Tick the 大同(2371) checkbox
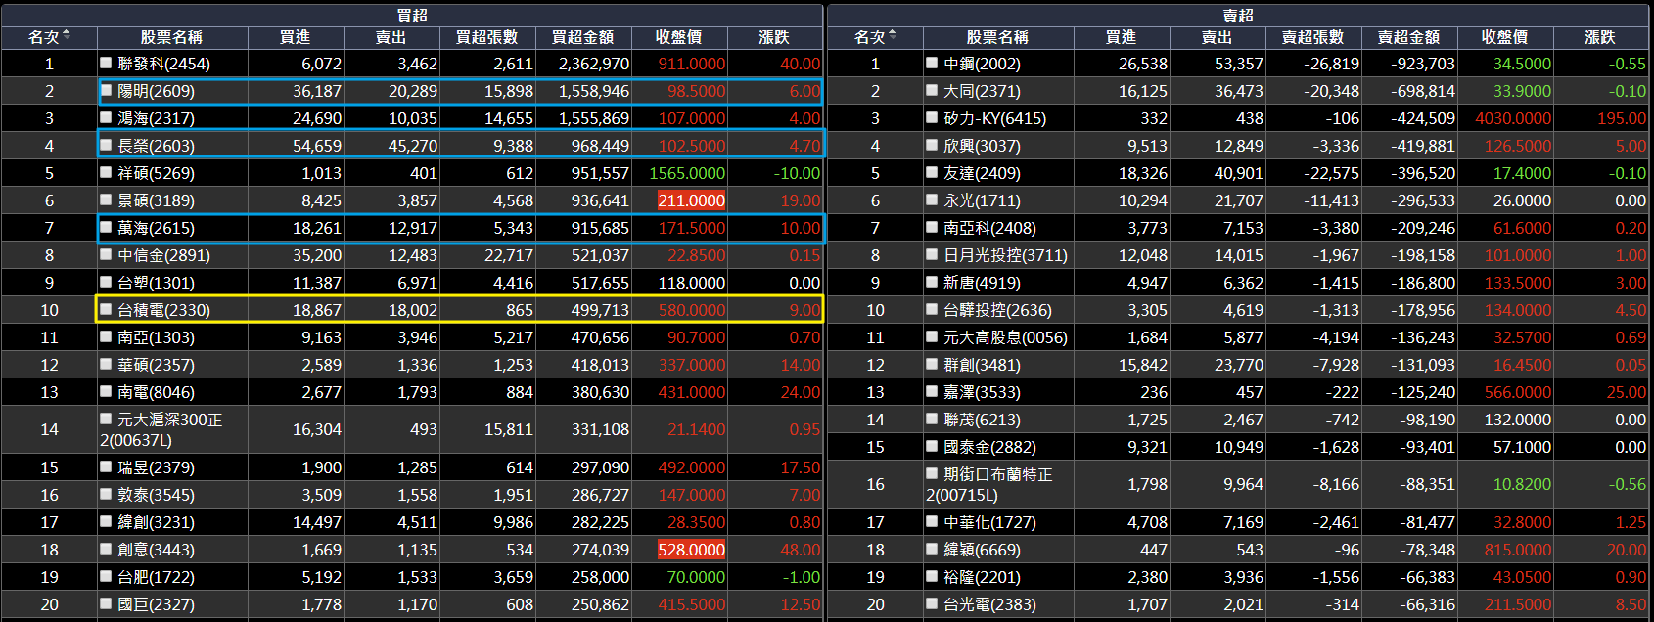 (932, 90)
